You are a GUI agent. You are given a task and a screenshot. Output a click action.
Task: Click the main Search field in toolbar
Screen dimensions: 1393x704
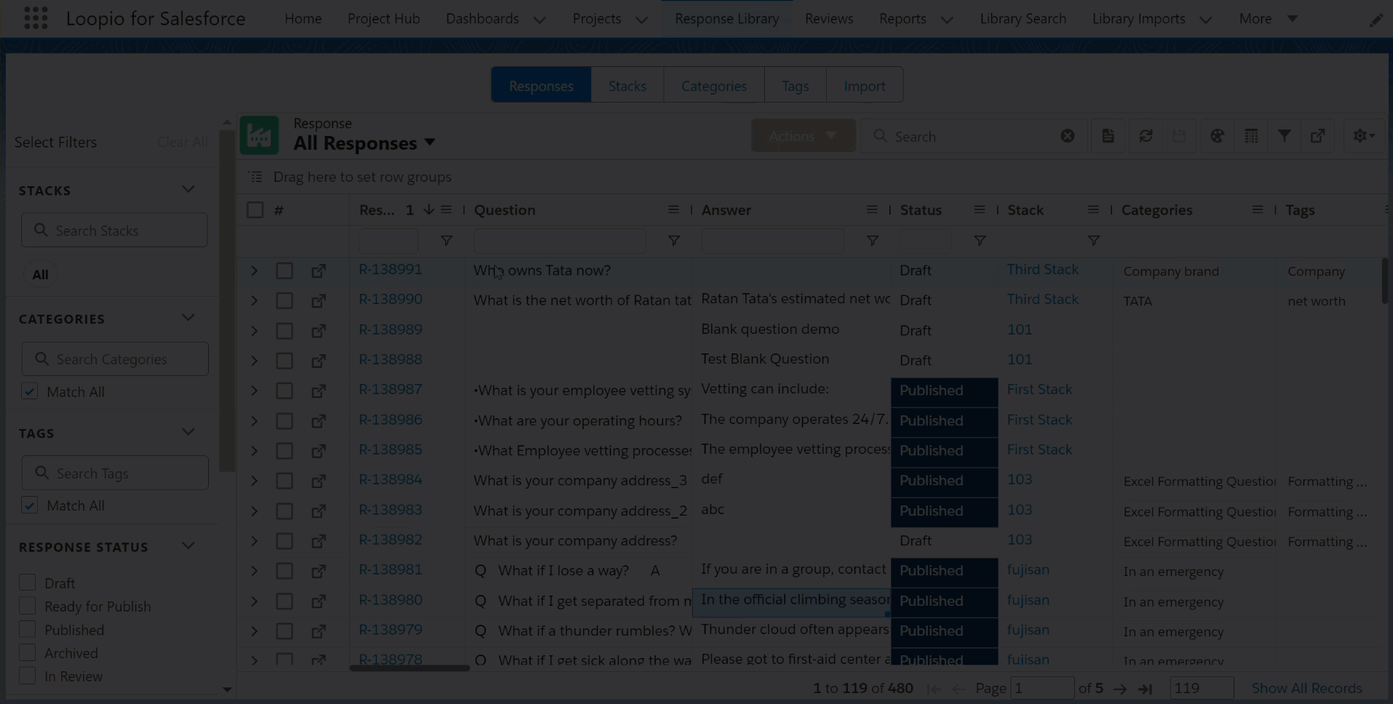tap(974, 136)
